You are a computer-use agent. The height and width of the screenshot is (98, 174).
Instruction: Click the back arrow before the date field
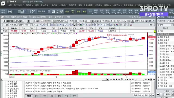[x=55, y=21]
